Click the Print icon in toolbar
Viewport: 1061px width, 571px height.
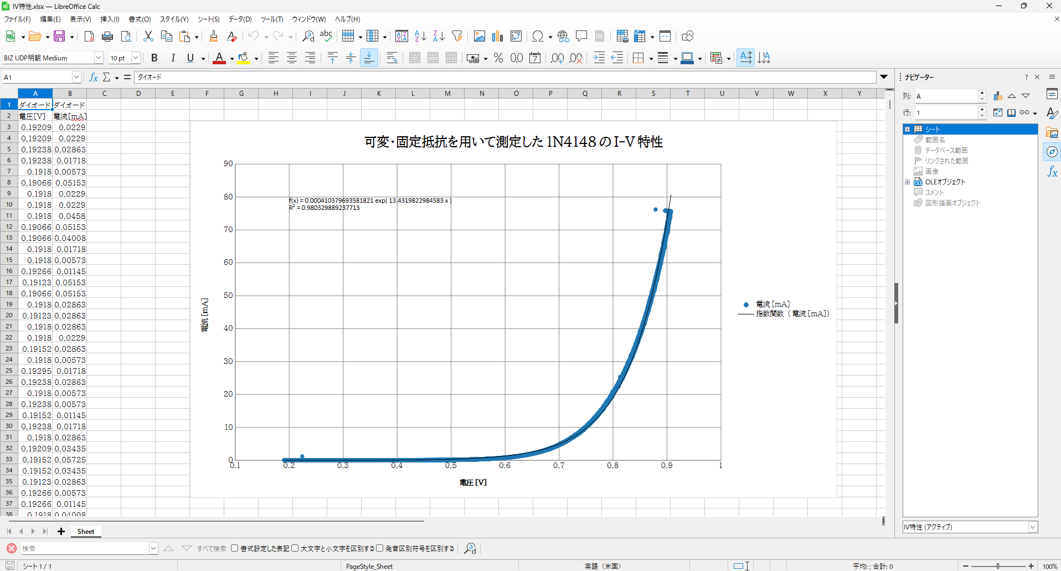pos(107,37)
